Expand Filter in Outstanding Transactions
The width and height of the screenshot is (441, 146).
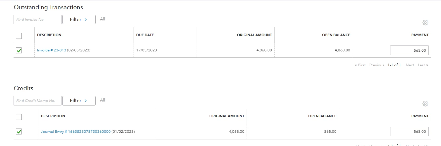[x=79, y=19]
